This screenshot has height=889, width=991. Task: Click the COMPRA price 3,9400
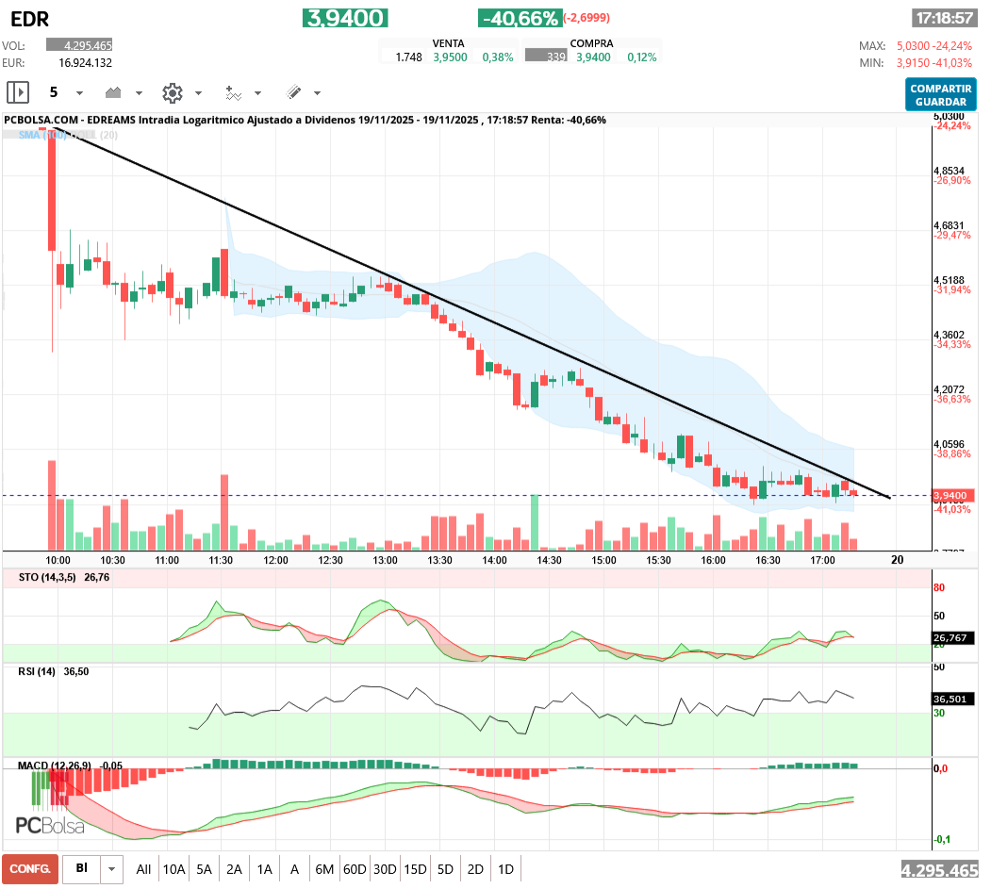point(593,58)
